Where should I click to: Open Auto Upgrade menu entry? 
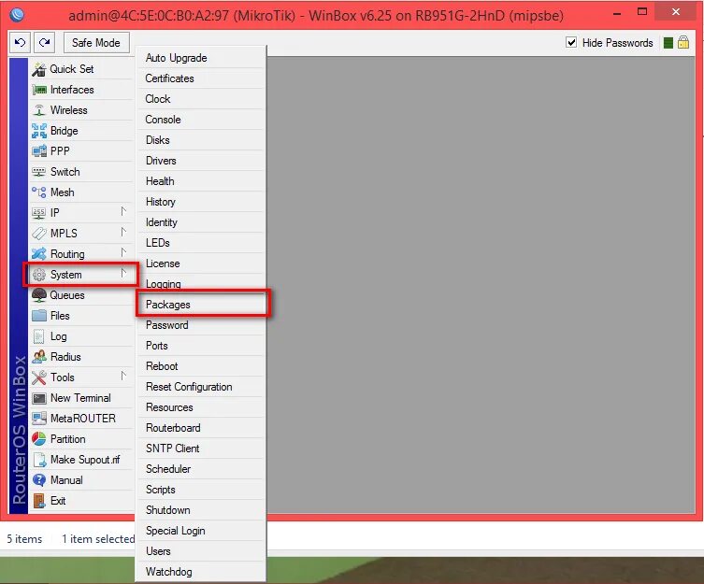(x=201, y=58)
